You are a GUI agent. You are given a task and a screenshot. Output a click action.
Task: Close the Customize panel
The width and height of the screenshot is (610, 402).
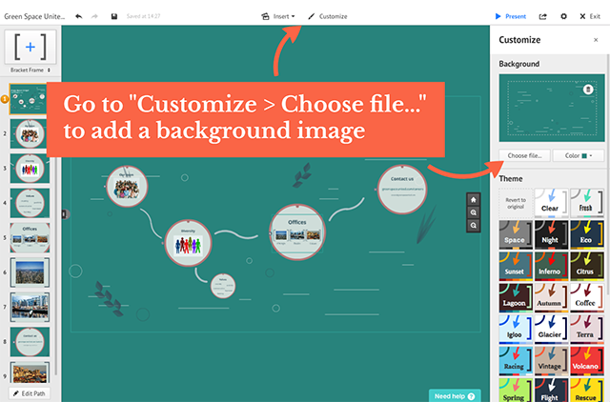(597, 40)
